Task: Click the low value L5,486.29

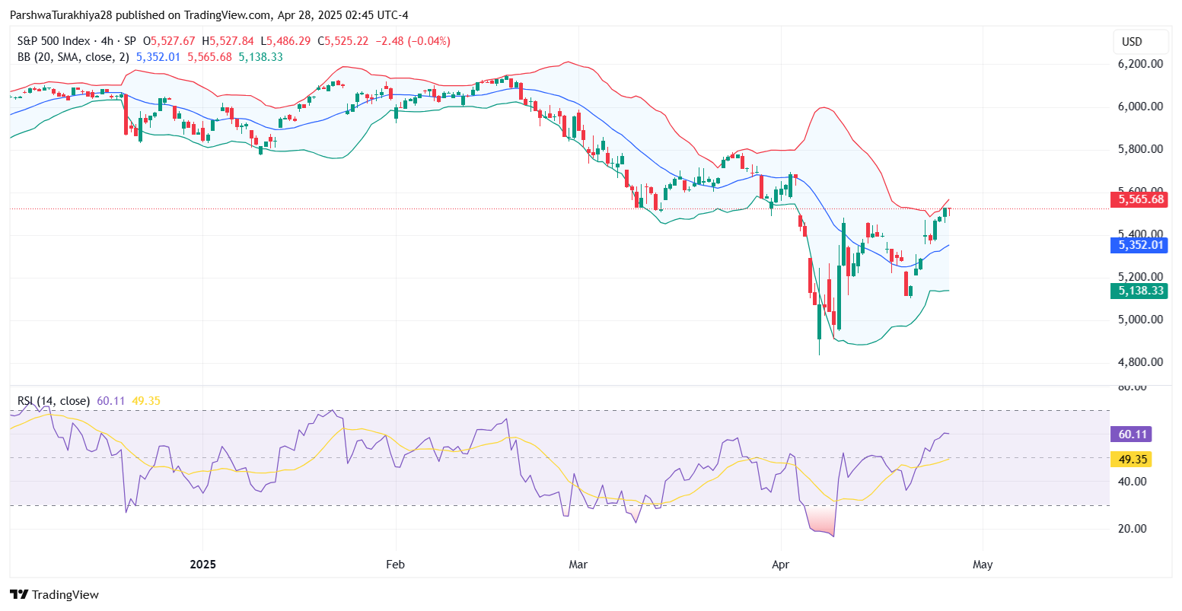Action: pos(286,41)
